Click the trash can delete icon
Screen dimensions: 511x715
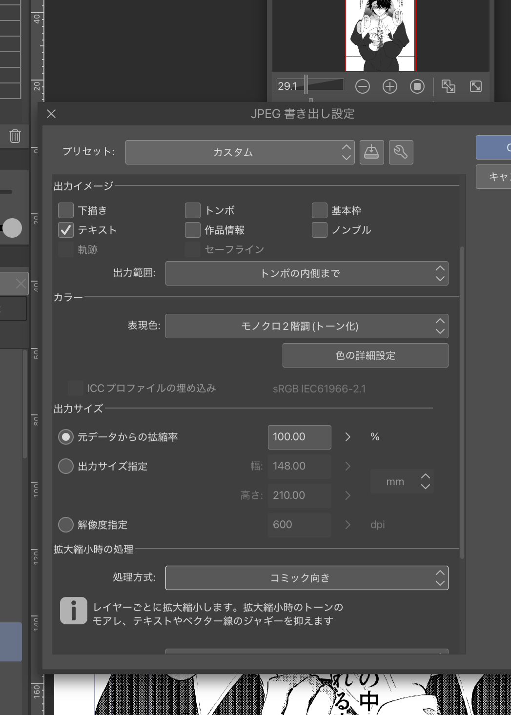pos(15,136)
